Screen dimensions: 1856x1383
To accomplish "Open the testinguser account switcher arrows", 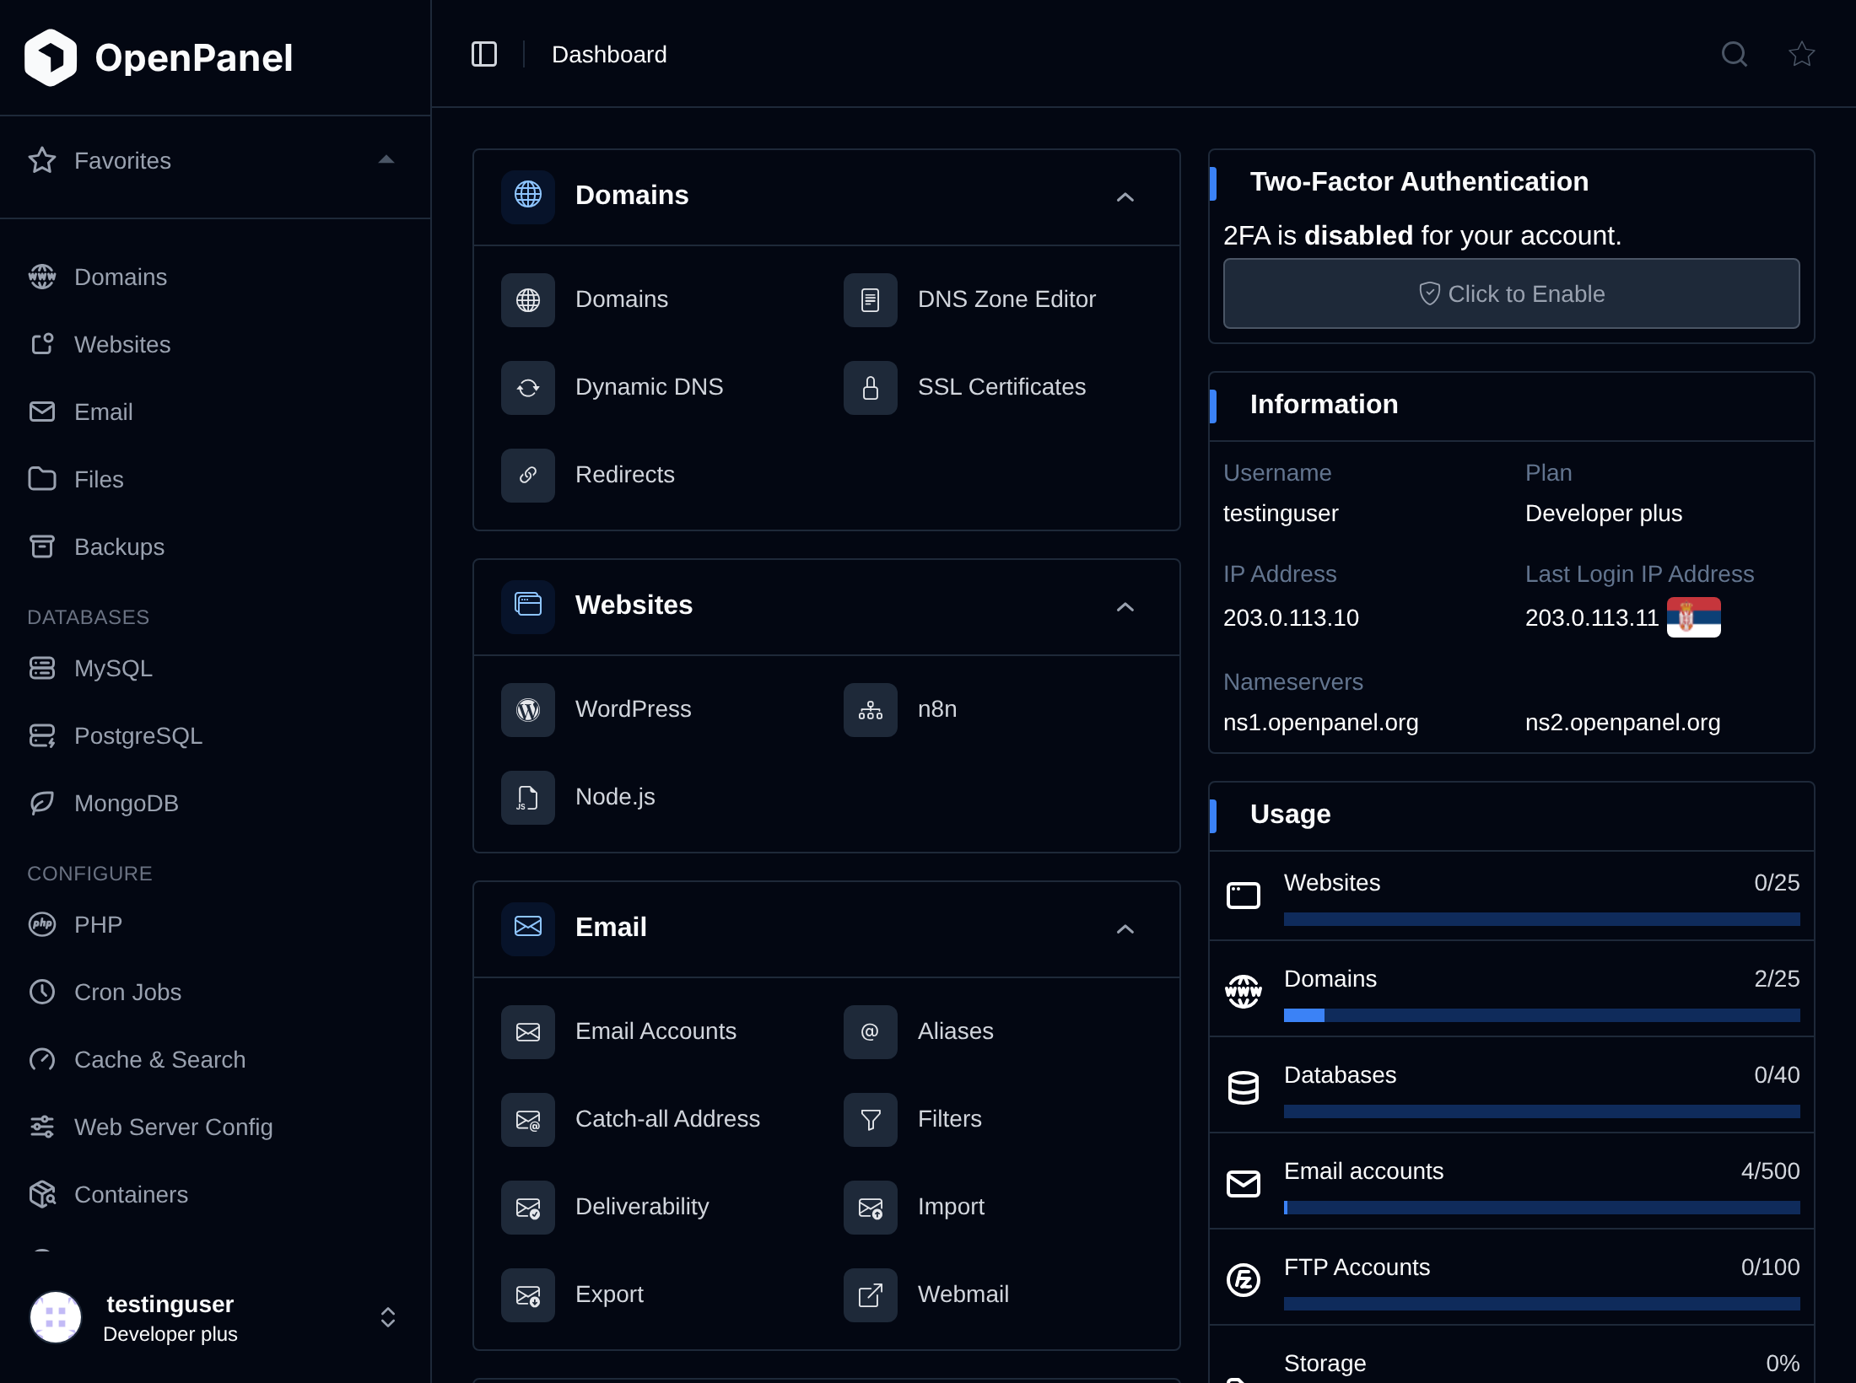I will click(388, 1317).
